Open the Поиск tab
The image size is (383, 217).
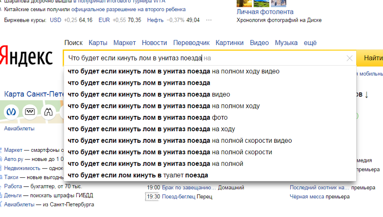(74, 43)
